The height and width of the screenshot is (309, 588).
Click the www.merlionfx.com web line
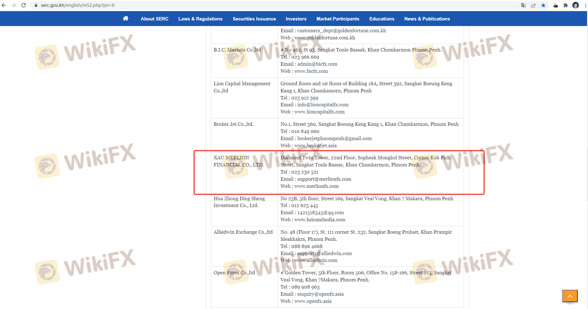(x=310, y=186)
